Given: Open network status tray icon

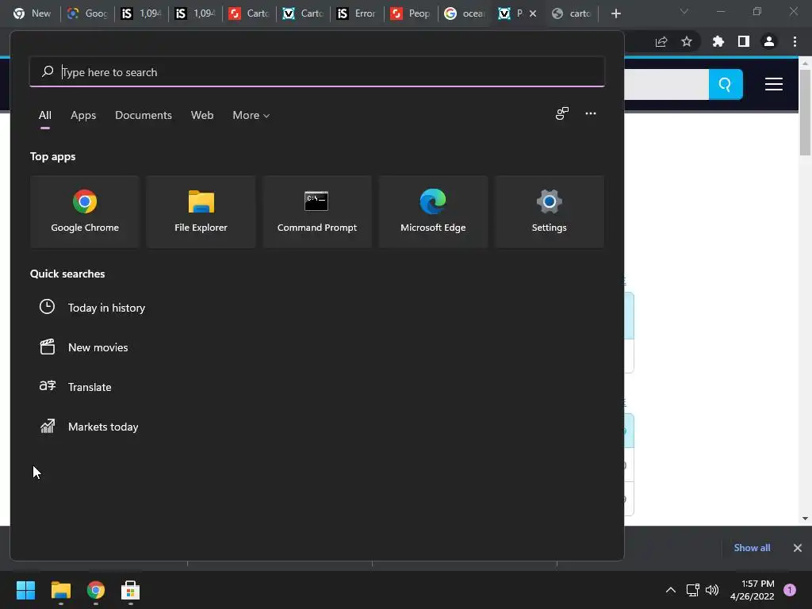Looking at the screenshot, I should [692, 590].
